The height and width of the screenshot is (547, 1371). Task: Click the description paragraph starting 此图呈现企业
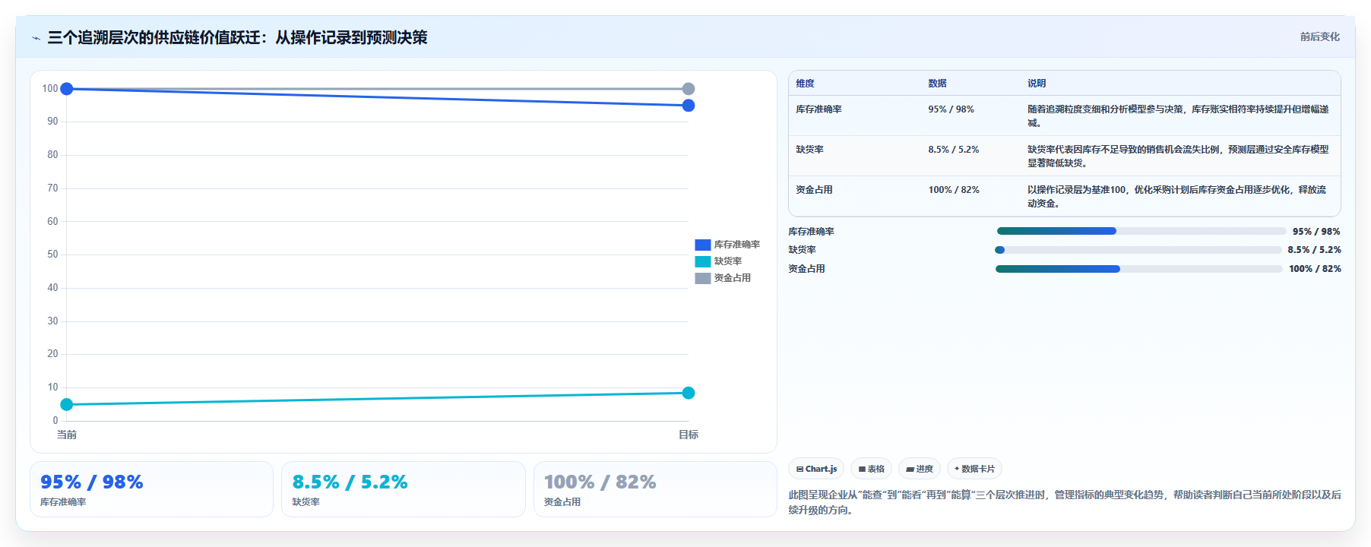pyautogui.click(x=1064, y=502)
